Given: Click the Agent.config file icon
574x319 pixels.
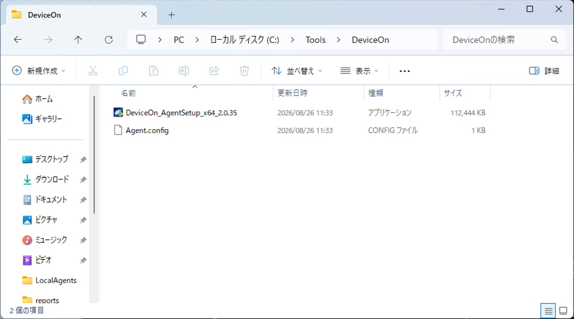Looking at the screenshot, I should [118, 130].
